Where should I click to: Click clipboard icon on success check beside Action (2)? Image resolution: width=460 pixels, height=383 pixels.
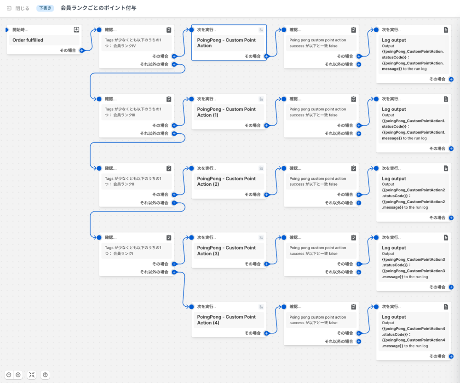pos(353,168)
